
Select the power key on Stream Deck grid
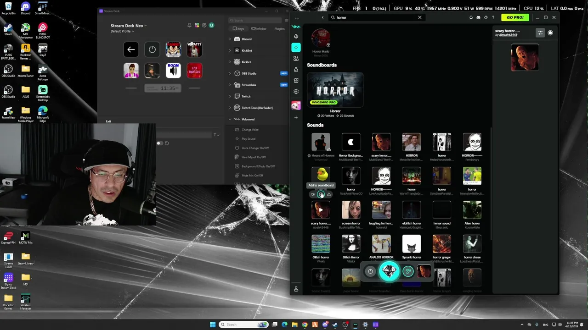pos(152,49)
